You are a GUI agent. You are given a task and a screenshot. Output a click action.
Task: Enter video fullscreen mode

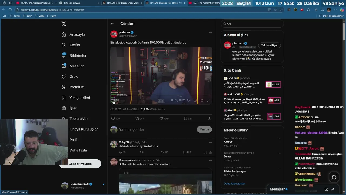(208, 100)
